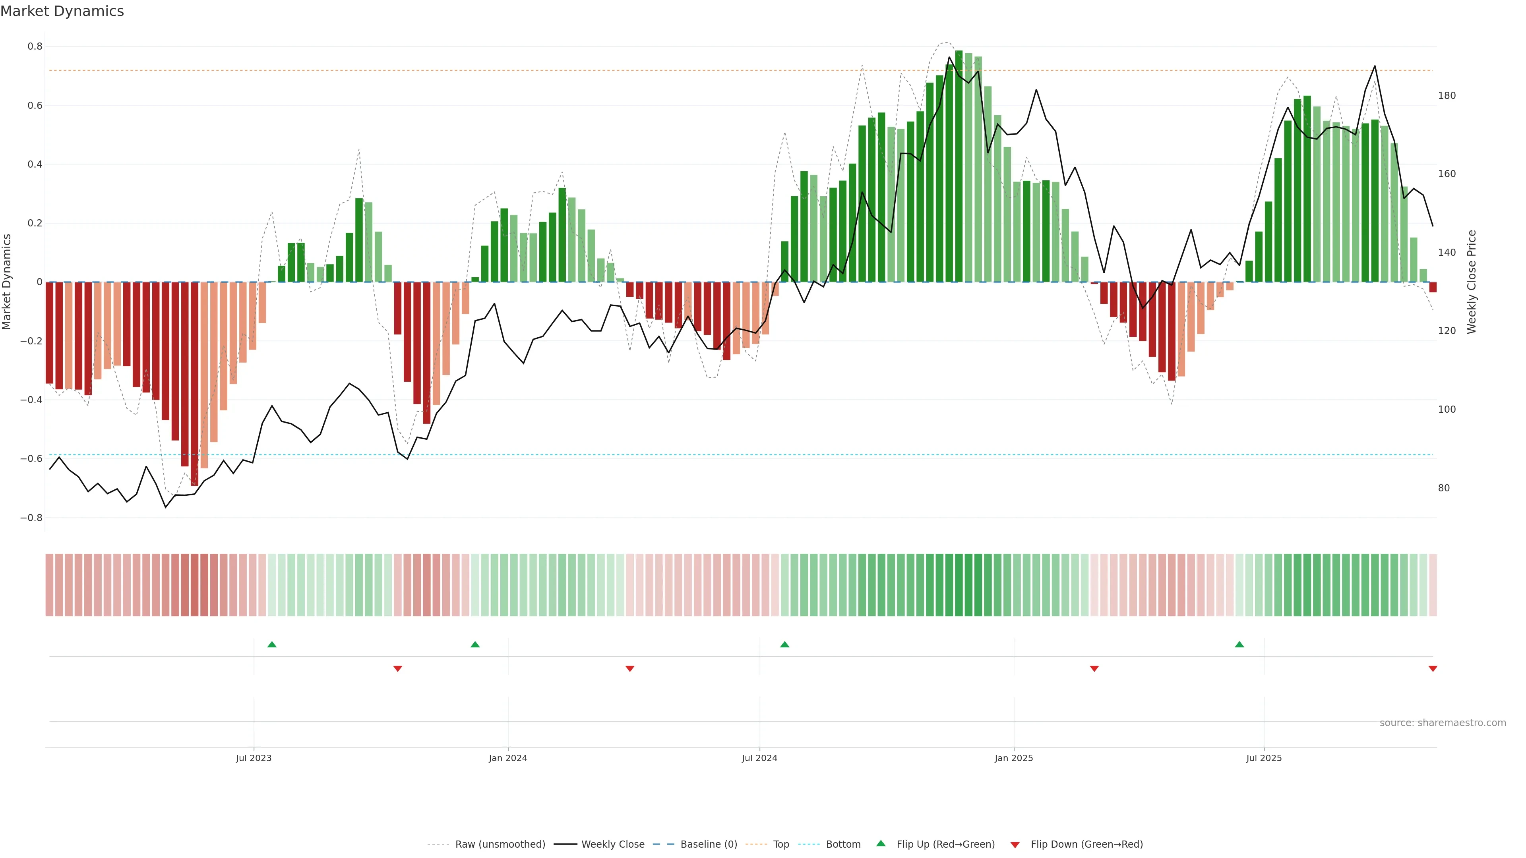Click the green flip-up marker before Jan 2024
Viewport: 1526px width, 858px height.
475,644
